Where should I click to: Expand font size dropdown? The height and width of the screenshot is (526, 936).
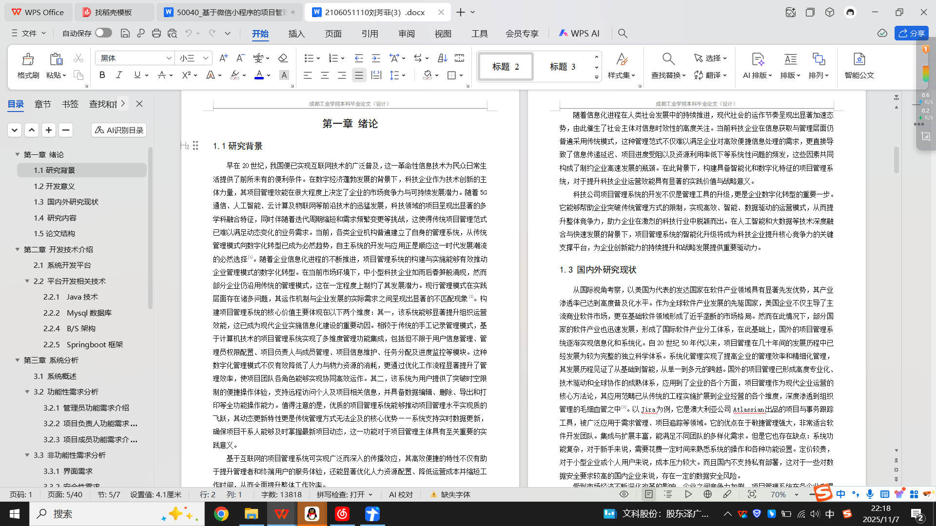206,58
